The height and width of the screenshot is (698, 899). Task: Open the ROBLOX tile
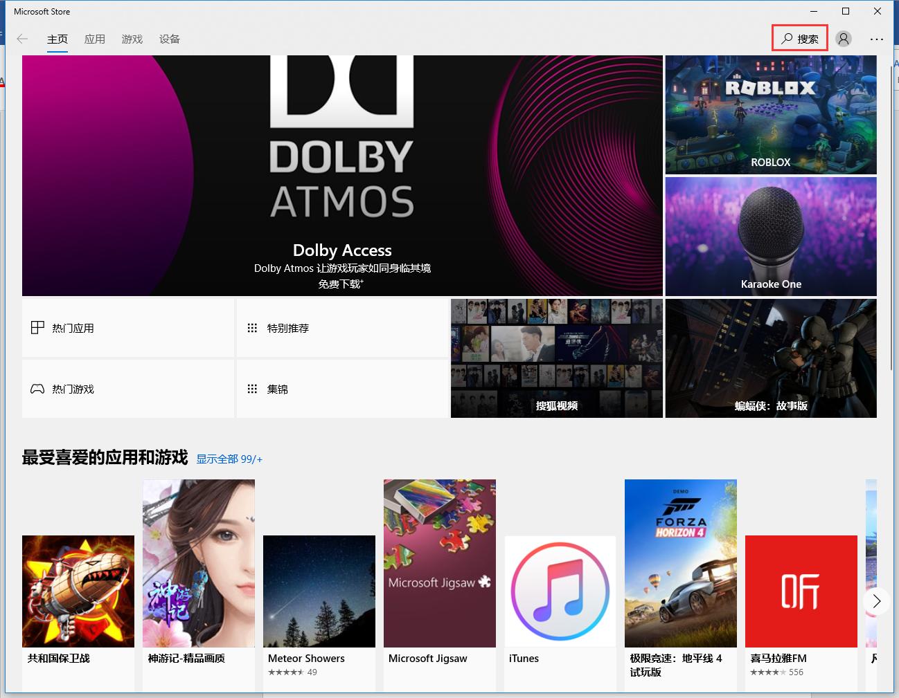(x=770, y=114)
